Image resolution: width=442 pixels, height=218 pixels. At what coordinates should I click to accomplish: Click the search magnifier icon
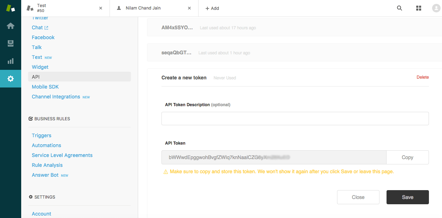400,8
